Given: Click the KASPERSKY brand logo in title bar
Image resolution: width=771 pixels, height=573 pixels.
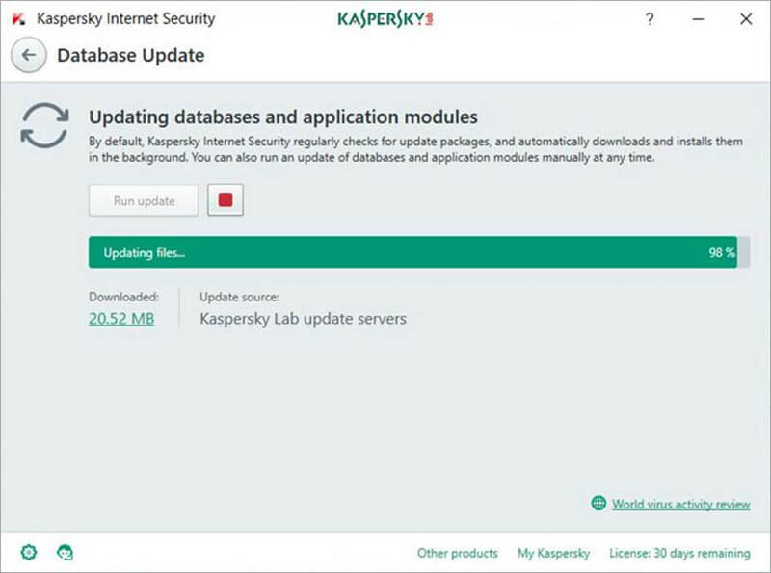Looking at the screenshot, I should [385, 19].
